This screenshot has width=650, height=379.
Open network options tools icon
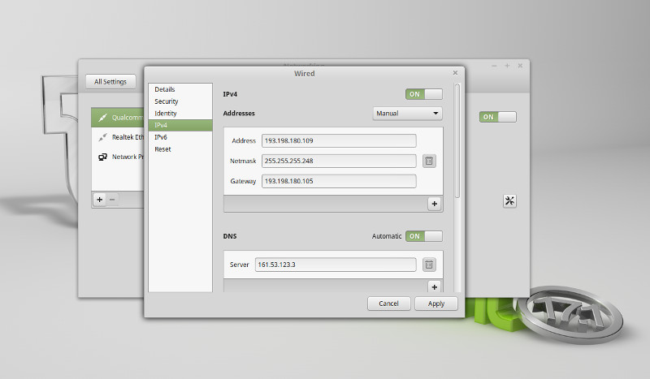click(509, 201)
